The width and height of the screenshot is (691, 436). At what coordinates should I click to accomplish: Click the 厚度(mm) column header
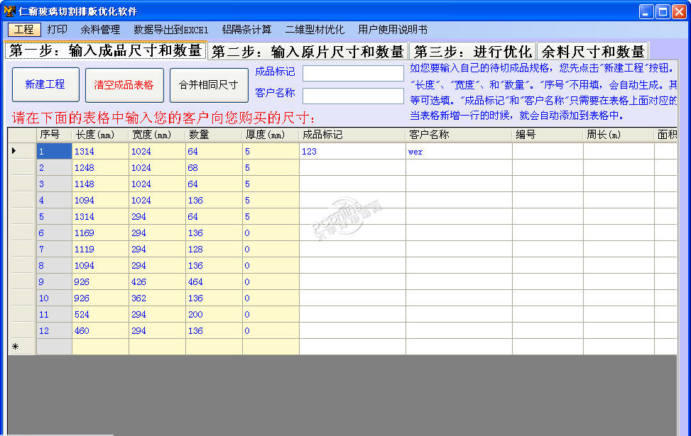coord(271,135)
